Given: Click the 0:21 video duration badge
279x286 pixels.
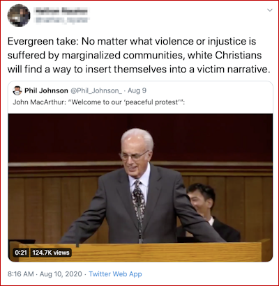Looking at the screenshot, I should point(21,253).
